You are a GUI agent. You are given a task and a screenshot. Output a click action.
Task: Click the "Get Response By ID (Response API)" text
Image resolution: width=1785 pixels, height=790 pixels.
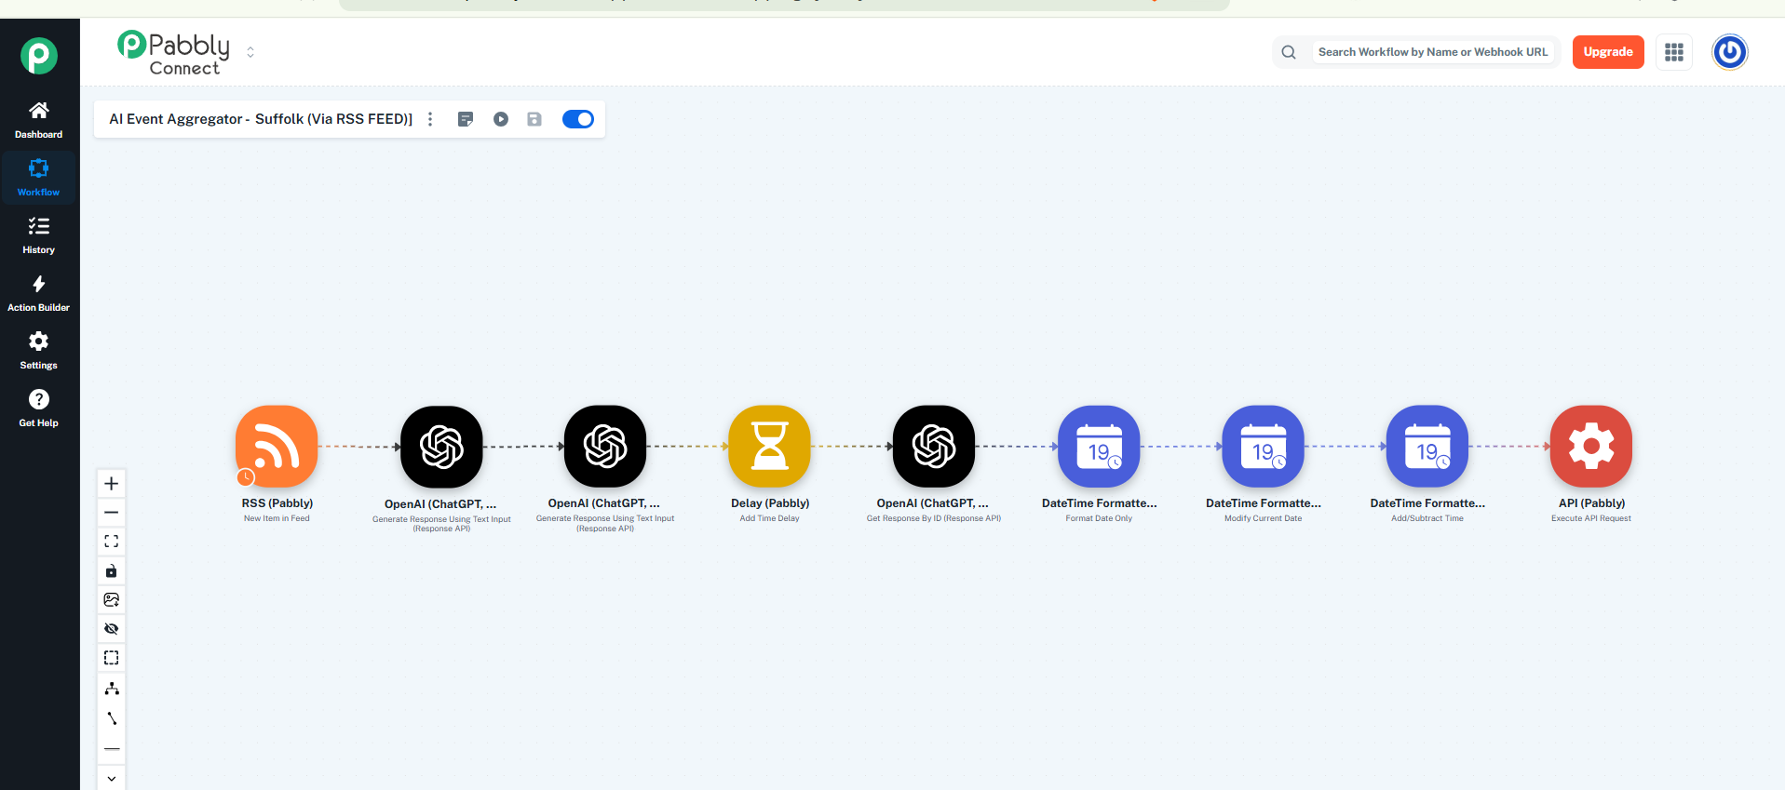click(x=934, y=518)
